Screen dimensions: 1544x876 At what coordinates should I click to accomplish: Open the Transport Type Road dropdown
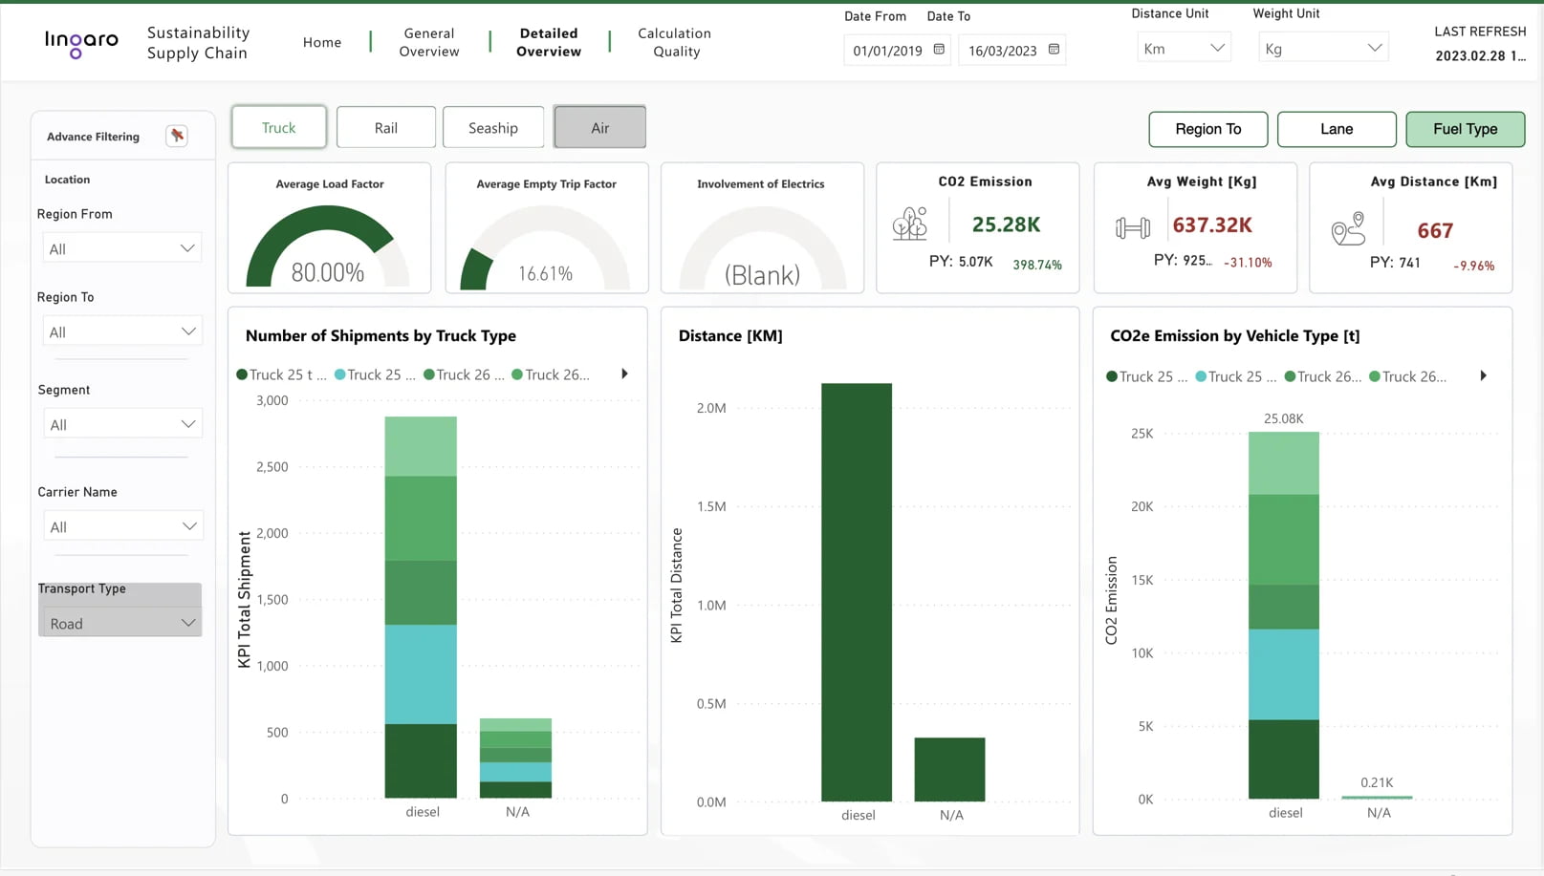120,623
